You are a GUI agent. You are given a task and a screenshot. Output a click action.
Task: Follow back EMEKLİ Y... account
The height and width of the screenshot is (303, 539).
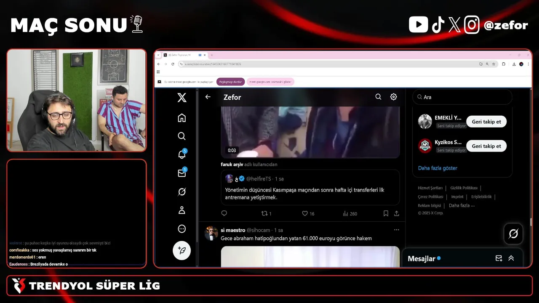(486, 122)
